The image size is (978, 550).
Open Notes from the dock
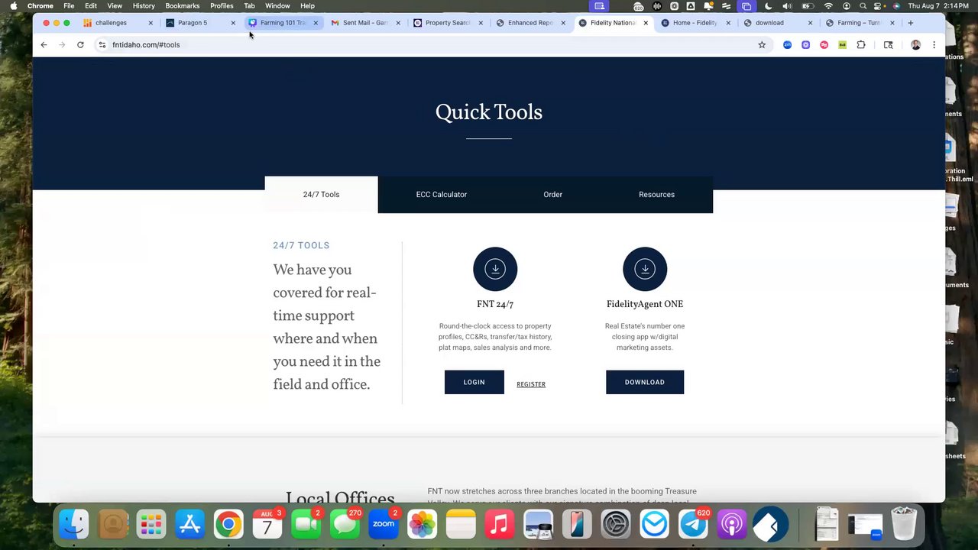461,525
